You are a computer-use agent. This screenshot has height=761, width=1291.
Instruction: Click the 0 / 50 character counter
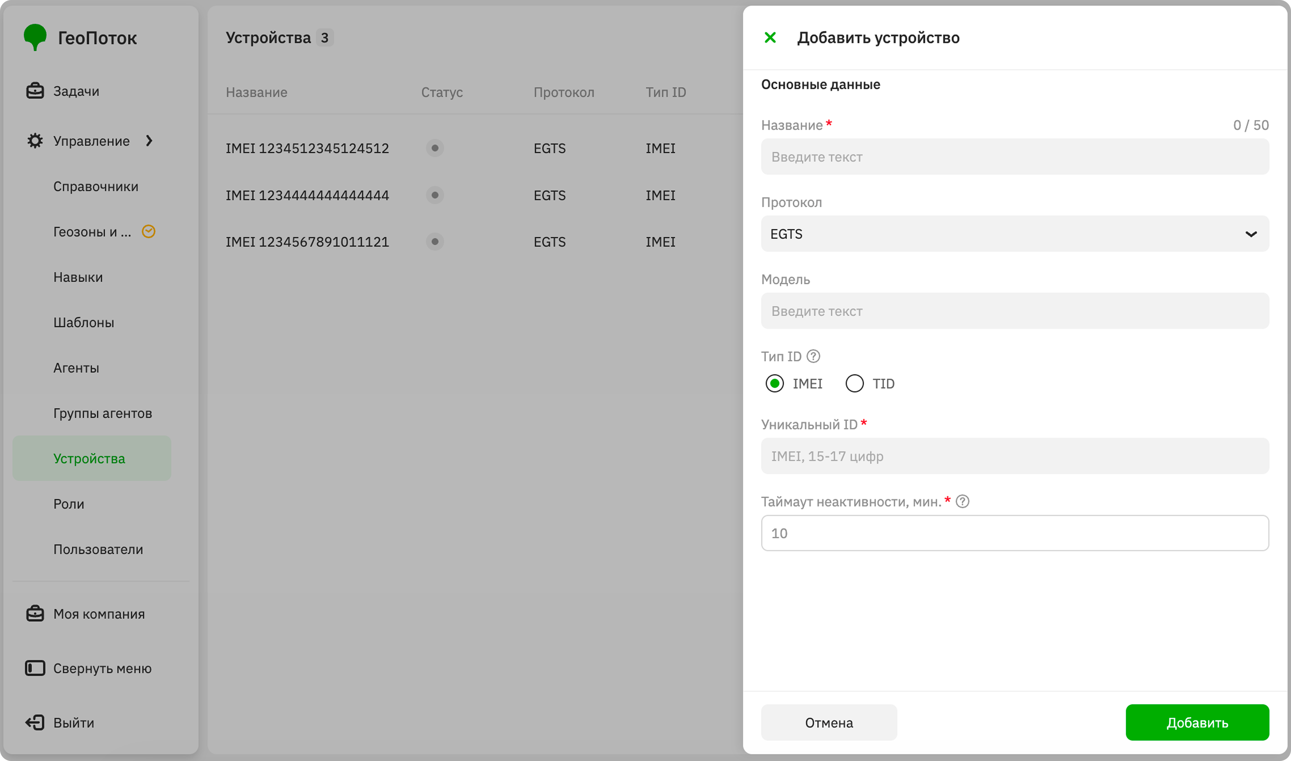pos(1250,125)
